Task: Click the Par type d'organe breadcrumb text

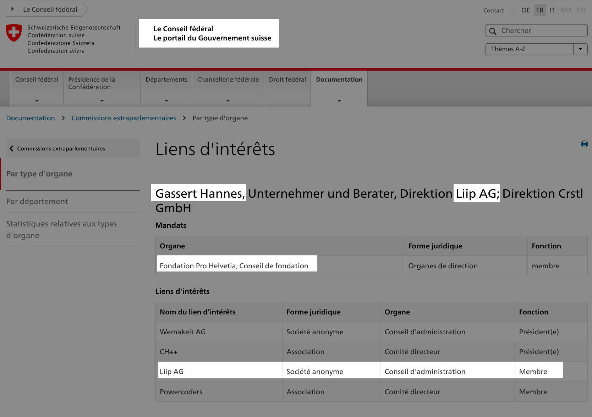Action: click(x=220, y=118)
